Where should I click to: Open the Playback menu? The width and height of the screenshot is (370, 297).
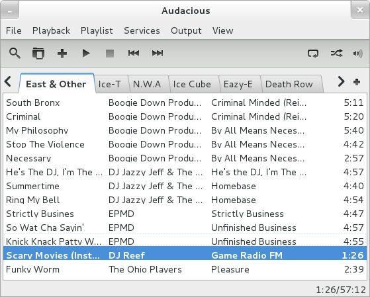pos(51,30)
